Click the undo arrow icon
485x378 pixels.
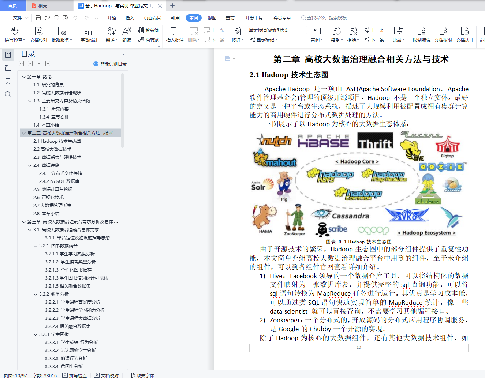coord(75,18)
